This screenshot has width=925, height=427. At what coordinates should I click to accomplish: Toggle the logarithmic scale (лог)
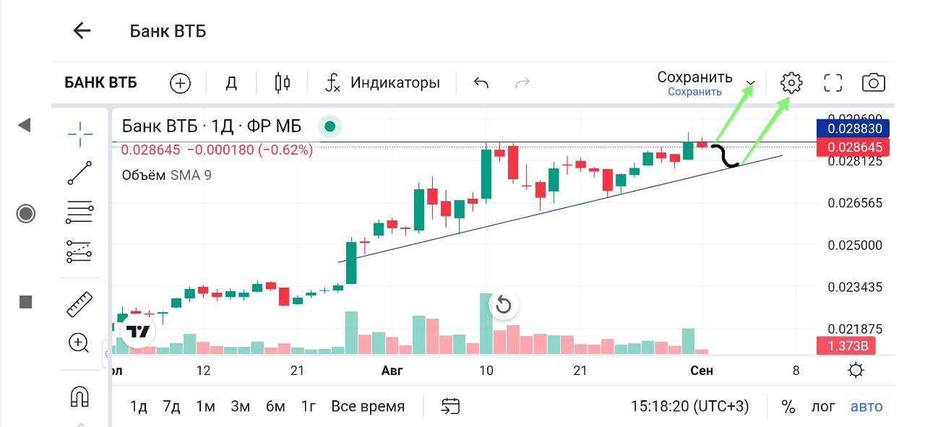tap(822, 407)
